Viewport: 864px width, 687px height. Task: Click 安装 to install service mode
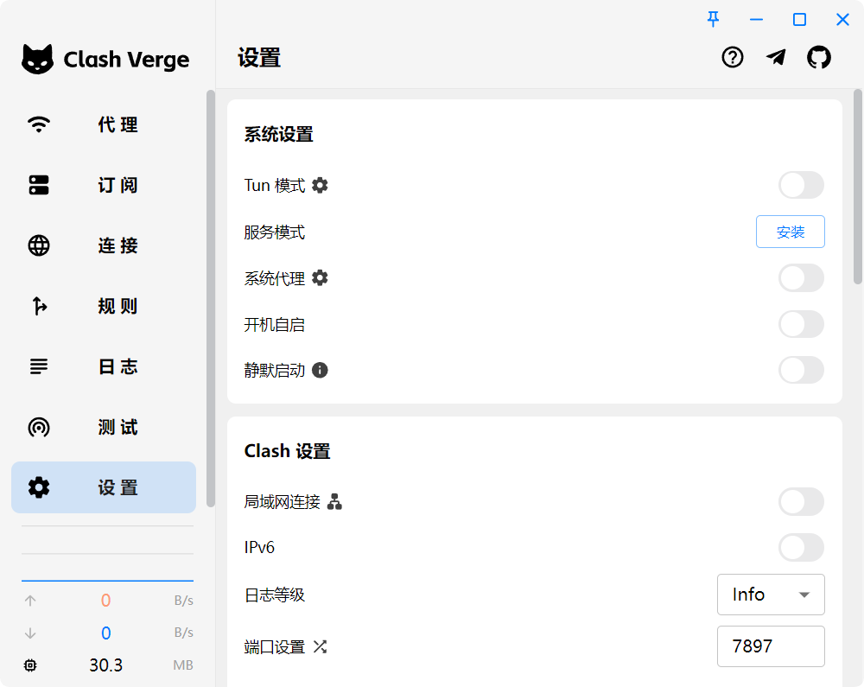[790, 232]
